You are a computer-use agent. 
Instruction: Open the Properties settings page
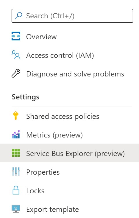[x=69, y=172]
